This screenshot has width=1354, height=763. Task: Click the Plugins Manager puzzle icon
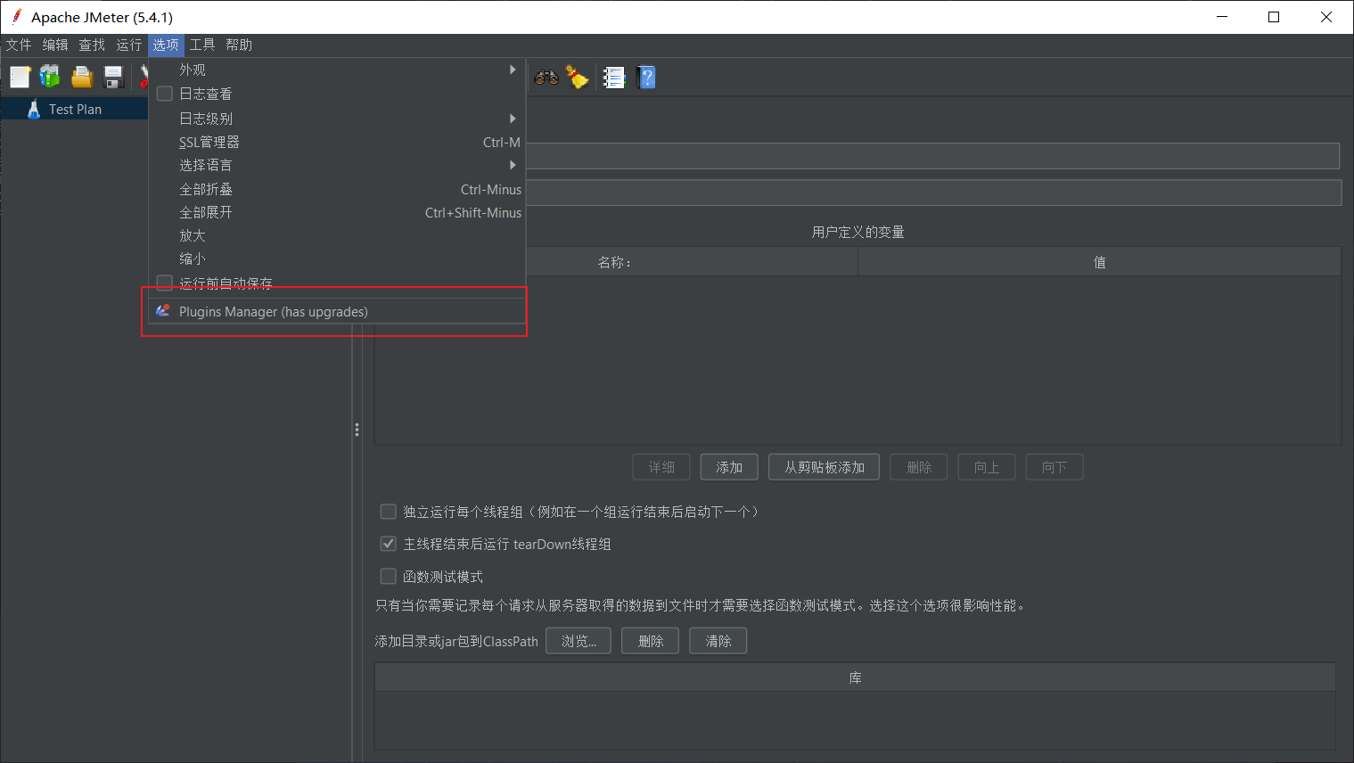point(163,311)
